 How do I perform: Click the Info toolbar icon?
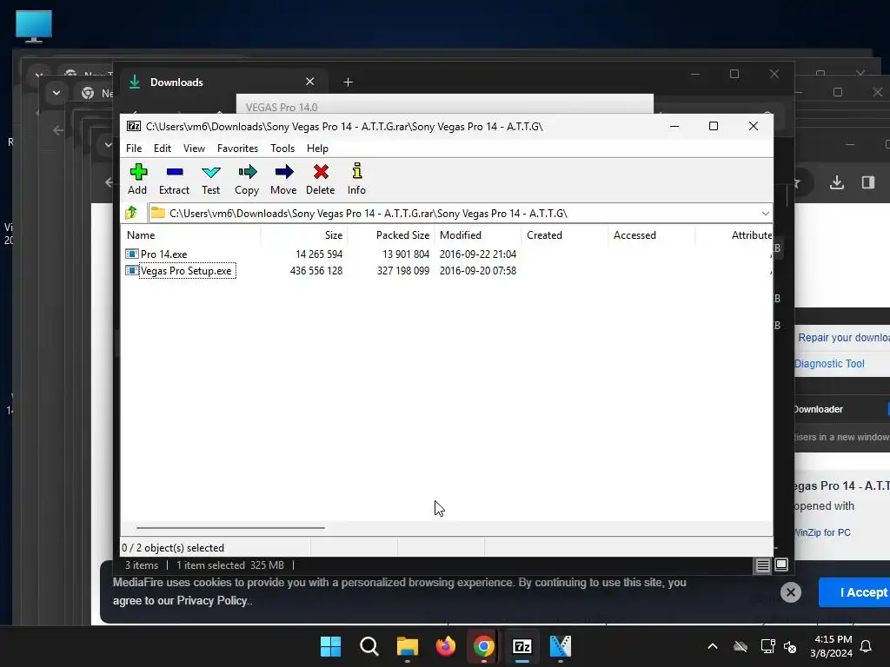357,171
